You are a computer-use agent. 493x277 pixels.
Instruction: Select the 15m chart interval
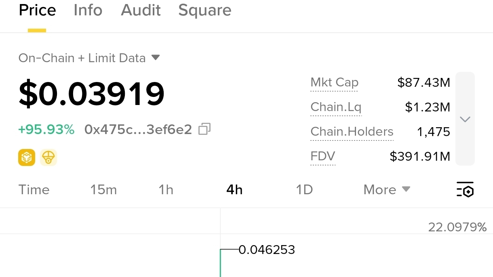(x=103, y=190)
